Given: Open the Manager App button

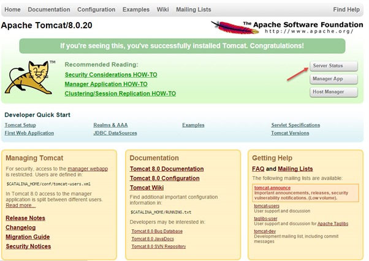Looking at the screenshot, I should tap(333, 79).
